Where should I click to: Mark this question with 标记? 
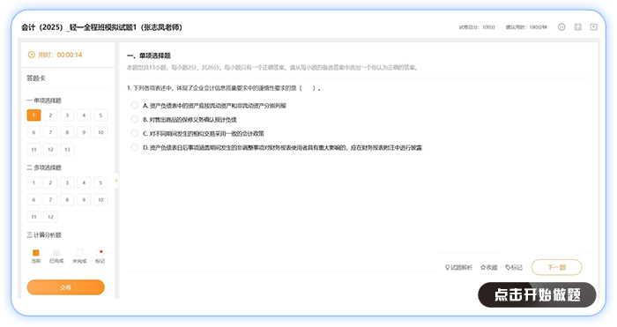click(514, 268)
